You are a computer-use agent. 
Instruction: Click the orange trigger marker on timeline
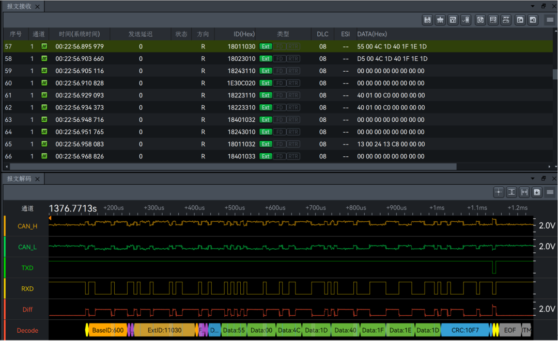(50, 218)
